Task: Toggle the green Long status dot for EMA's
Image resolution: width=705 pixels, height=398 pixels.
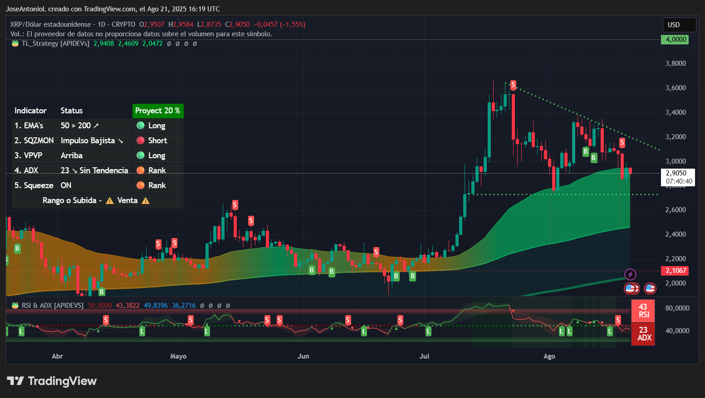Action: tap(141, 126)
